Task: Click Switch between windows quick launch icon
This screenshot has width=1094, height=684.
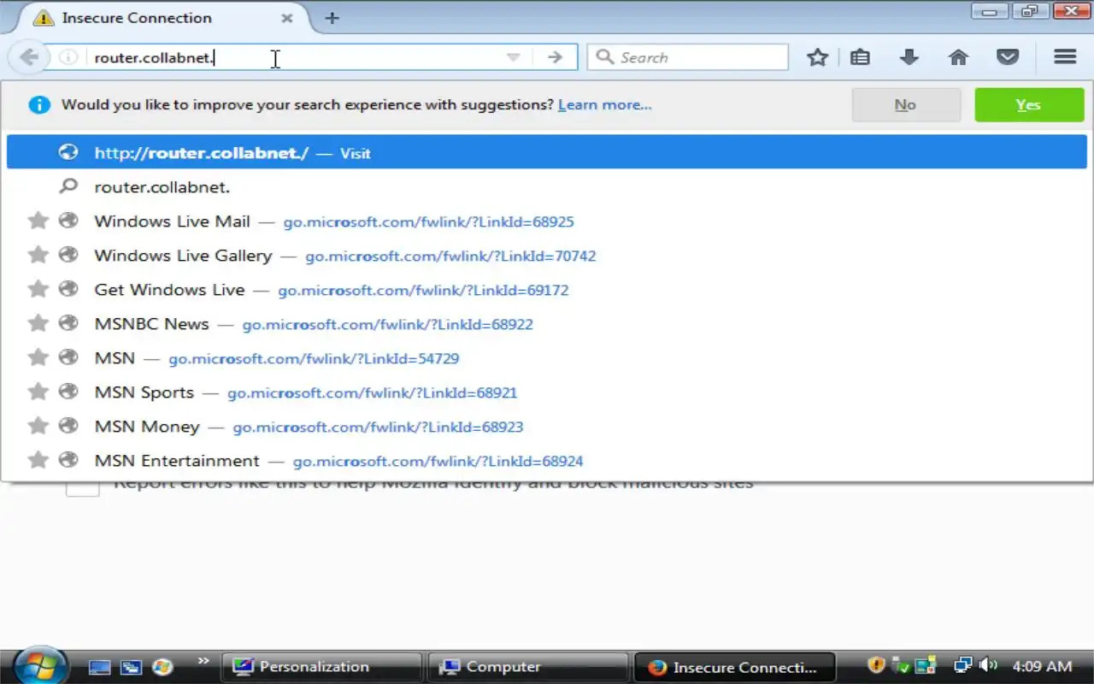Action: pos(131,667)
